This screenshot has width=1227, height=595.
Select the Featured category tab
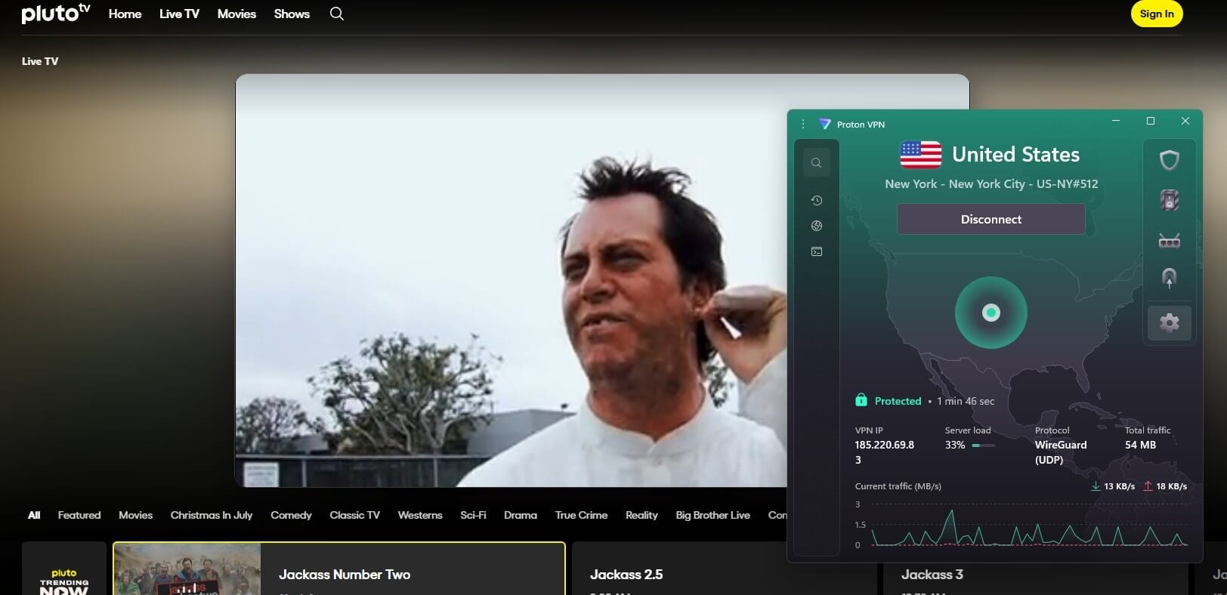[x=79, y=515]
